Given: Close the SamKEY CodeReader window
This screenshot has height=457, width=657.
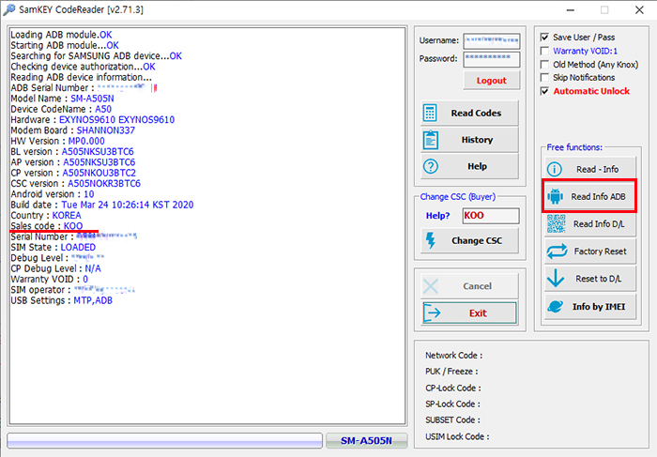Looking at the screenshot, I should click(x=639, y=9).
